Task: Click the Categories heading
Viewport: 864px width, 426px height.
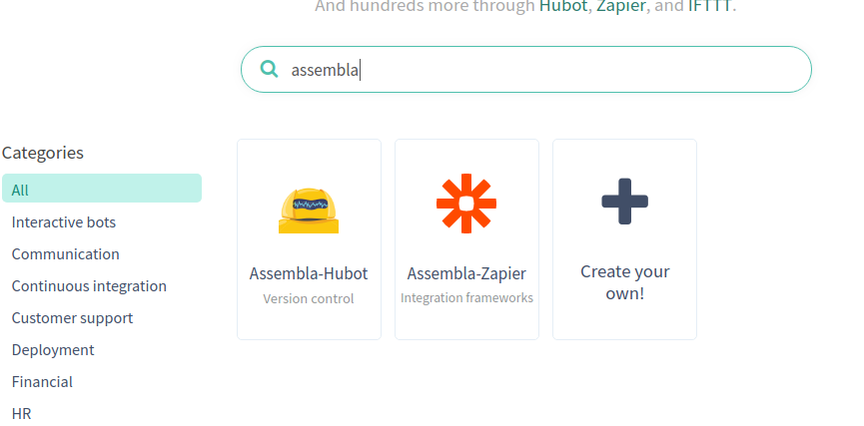Action: pos(43,153)
